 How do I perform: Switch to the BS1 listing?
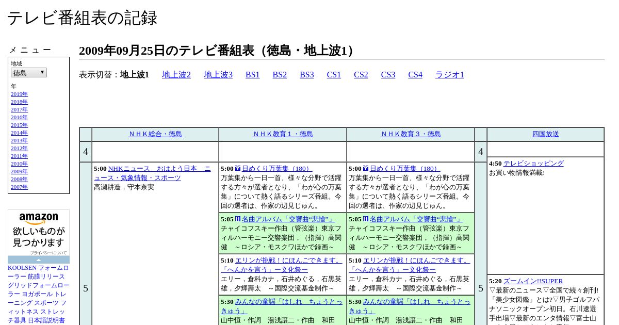[253, 75]
